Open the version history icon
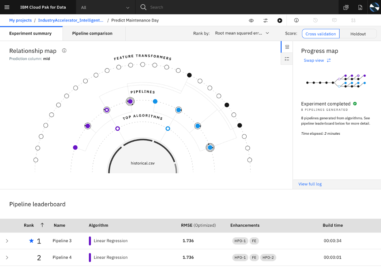This screenshot has height=267, width=381. click(315, 20)
